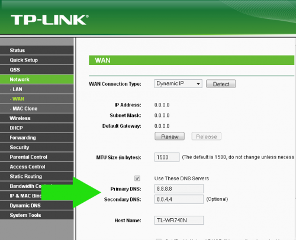Open Quick Setup in sidebar
296x240 pixels.
tap(37, 60)
